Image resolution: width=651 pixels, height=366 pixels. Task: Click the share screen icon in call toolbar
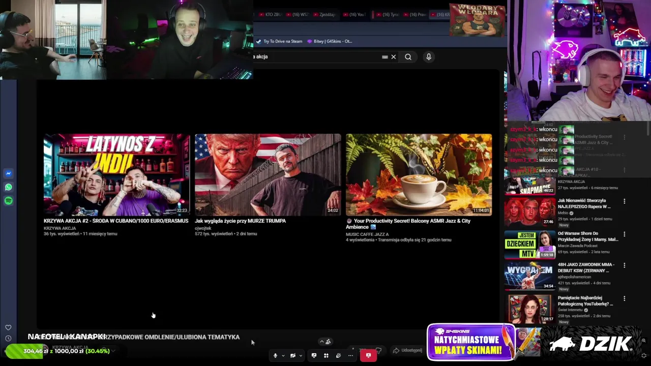tap(314, 355)
